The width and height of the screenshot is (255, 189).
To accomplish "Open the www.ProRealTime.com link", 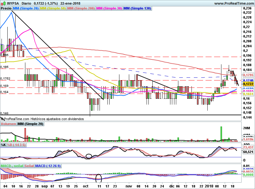I will [234, 3].
